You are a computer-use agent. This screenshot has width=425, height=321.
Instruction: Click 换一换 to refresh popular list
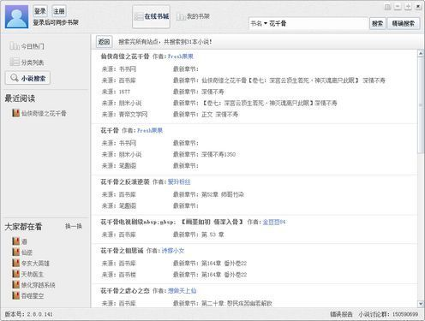click(x=74, y=226)
